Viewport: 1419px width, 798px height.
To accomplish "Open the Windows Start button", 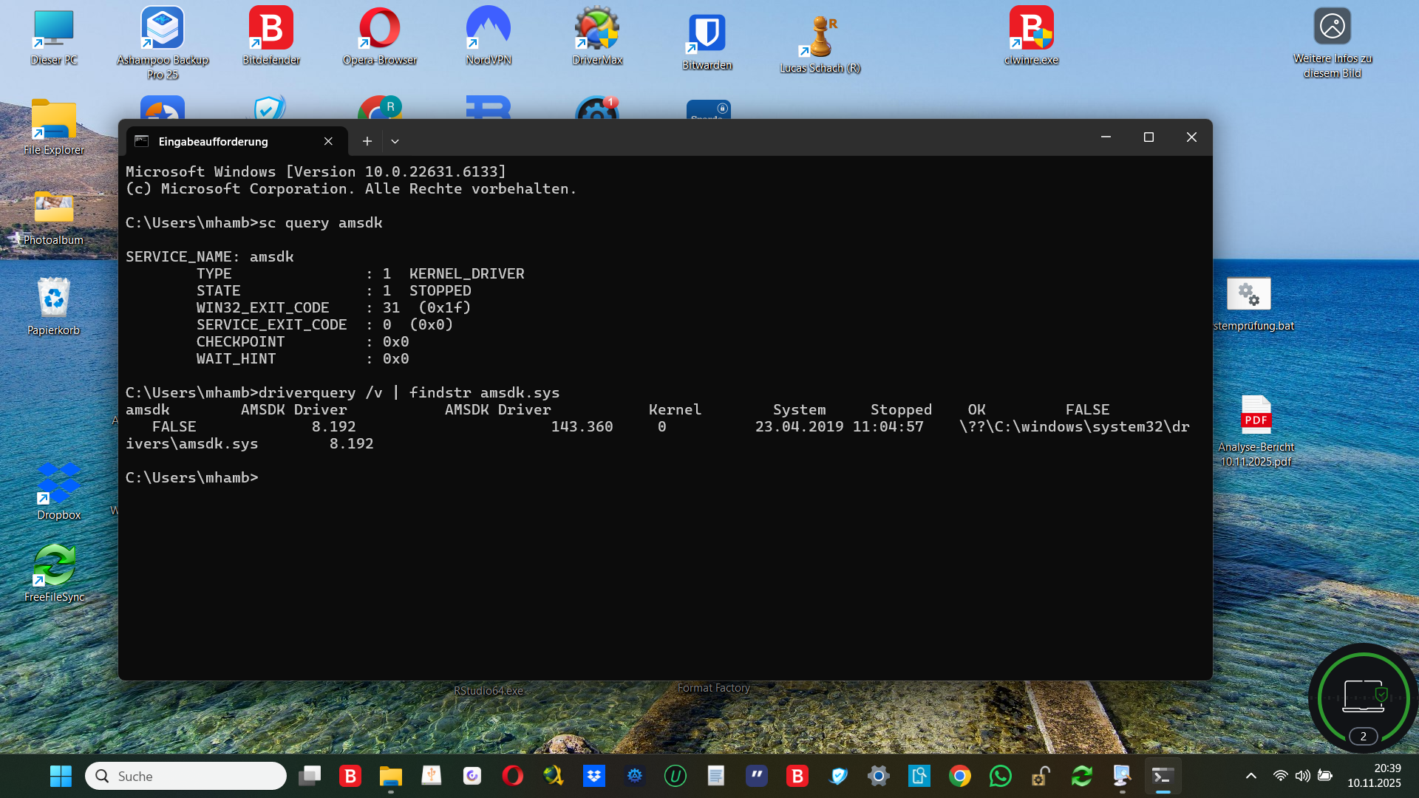I will pyautogui.click(x=61, y=776).
